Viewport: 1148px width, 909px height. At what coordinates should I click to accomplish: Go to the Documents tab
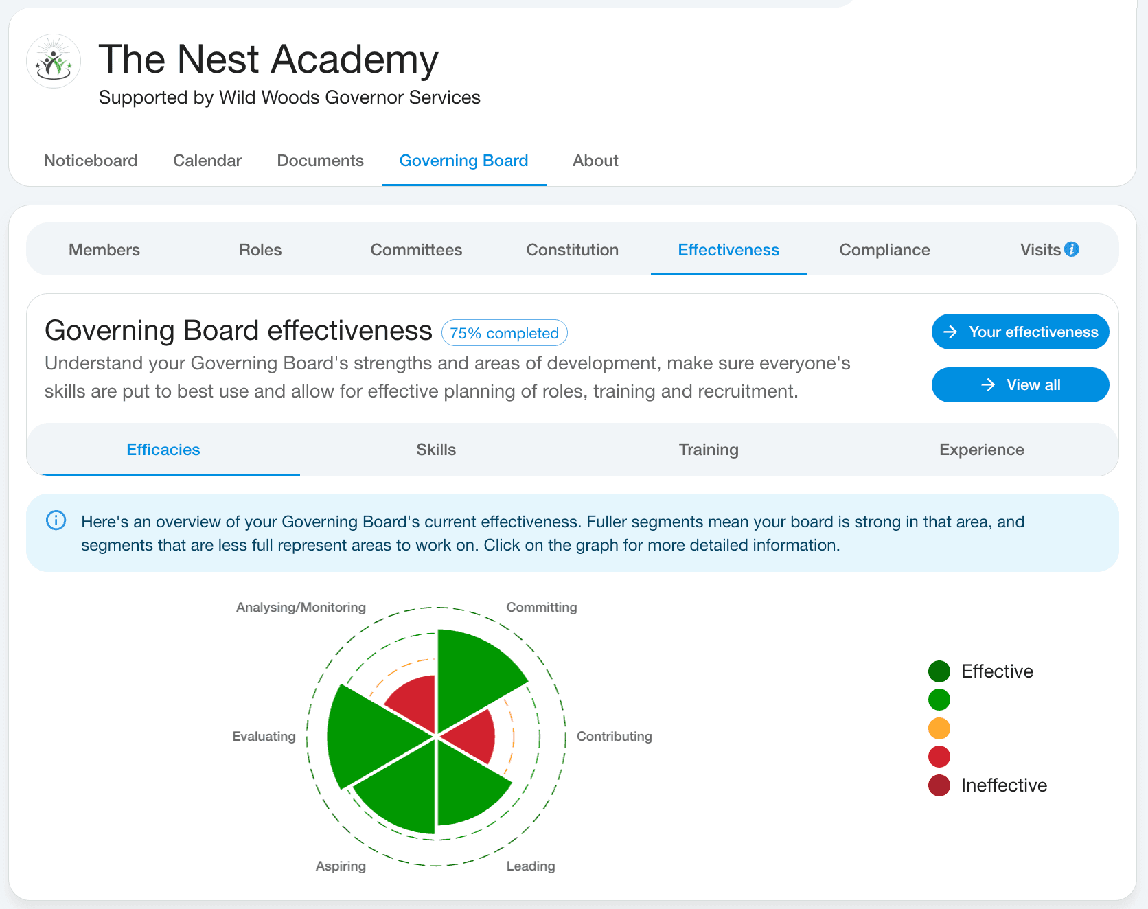320,161
